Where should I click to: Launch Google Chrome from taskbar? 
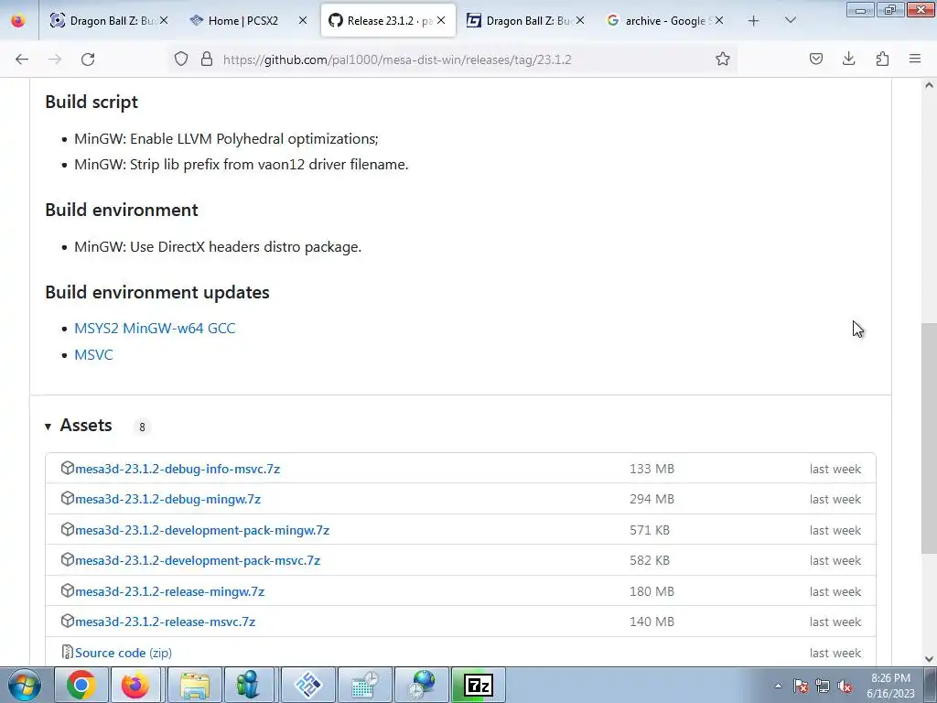click(x=81, y=685)
